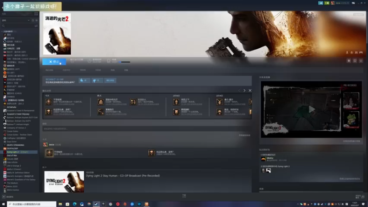
Task: Click the activity comment input field
Action: click(146, 129)
